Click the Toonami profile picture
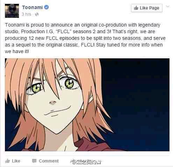Image resolution: width=173 pixels, height=167 pixels. pos(12,11)
